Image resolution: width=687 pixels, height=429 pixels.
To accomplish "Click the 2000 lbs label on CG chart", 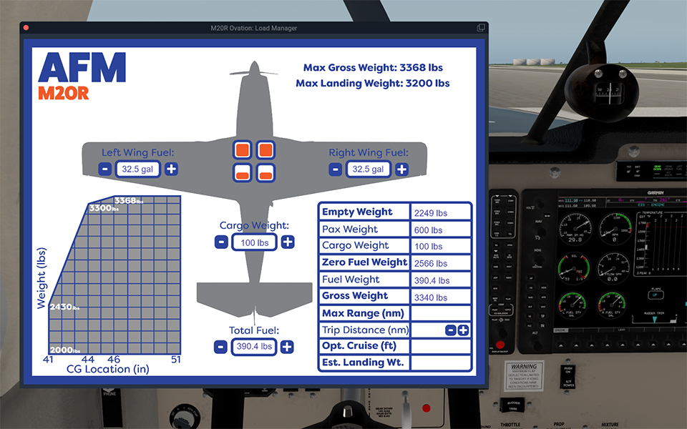I will pos(65,350).
